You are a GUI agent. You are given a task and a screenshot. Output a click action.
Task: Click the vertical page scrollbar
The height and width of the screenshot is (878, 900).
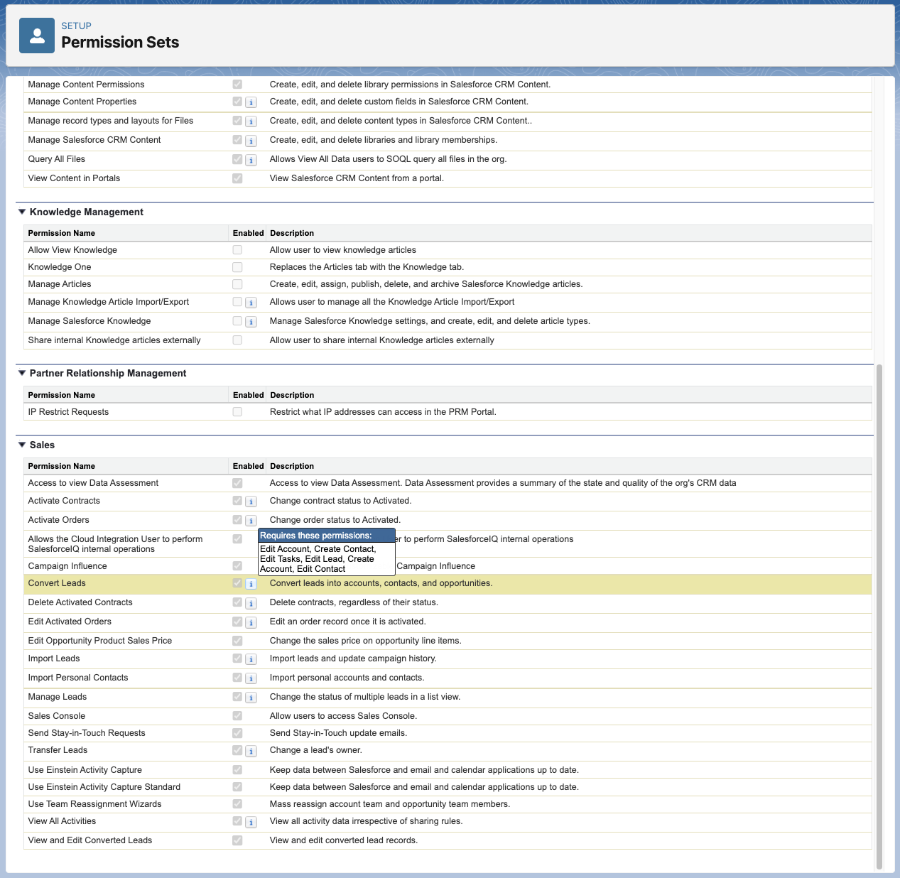879,617
